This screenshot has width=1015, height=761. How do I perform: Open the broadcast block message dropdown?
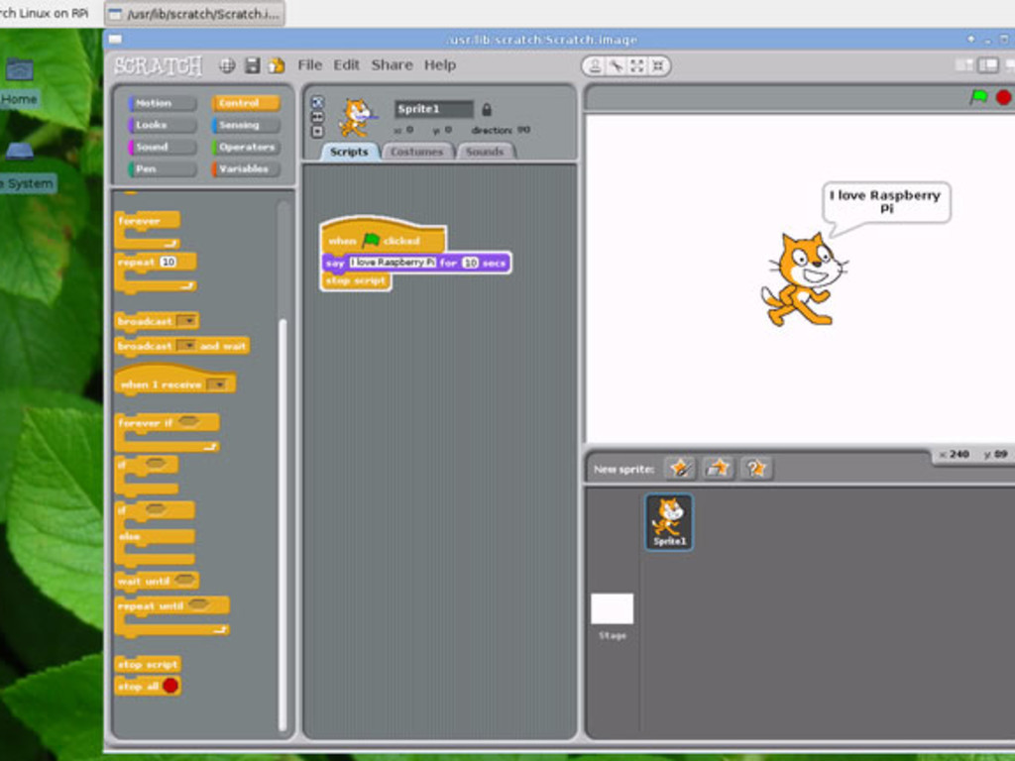186,321
